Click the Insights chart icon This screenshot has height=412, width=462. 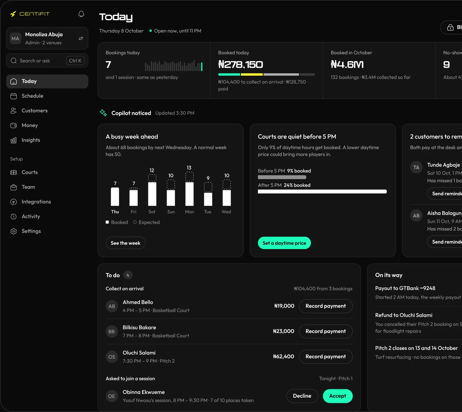pyautogui.click(x=13, y=140)
